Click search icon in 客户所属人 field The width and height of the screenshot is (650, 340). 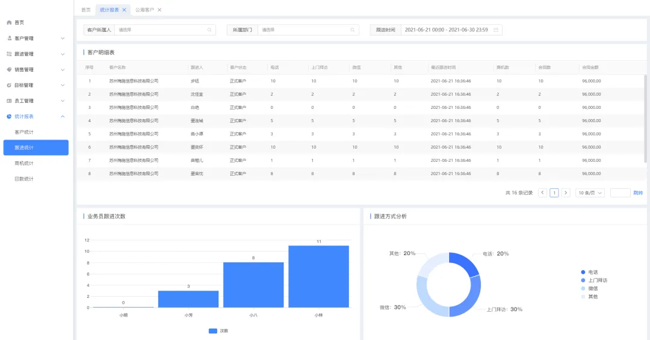pos(209,30)
